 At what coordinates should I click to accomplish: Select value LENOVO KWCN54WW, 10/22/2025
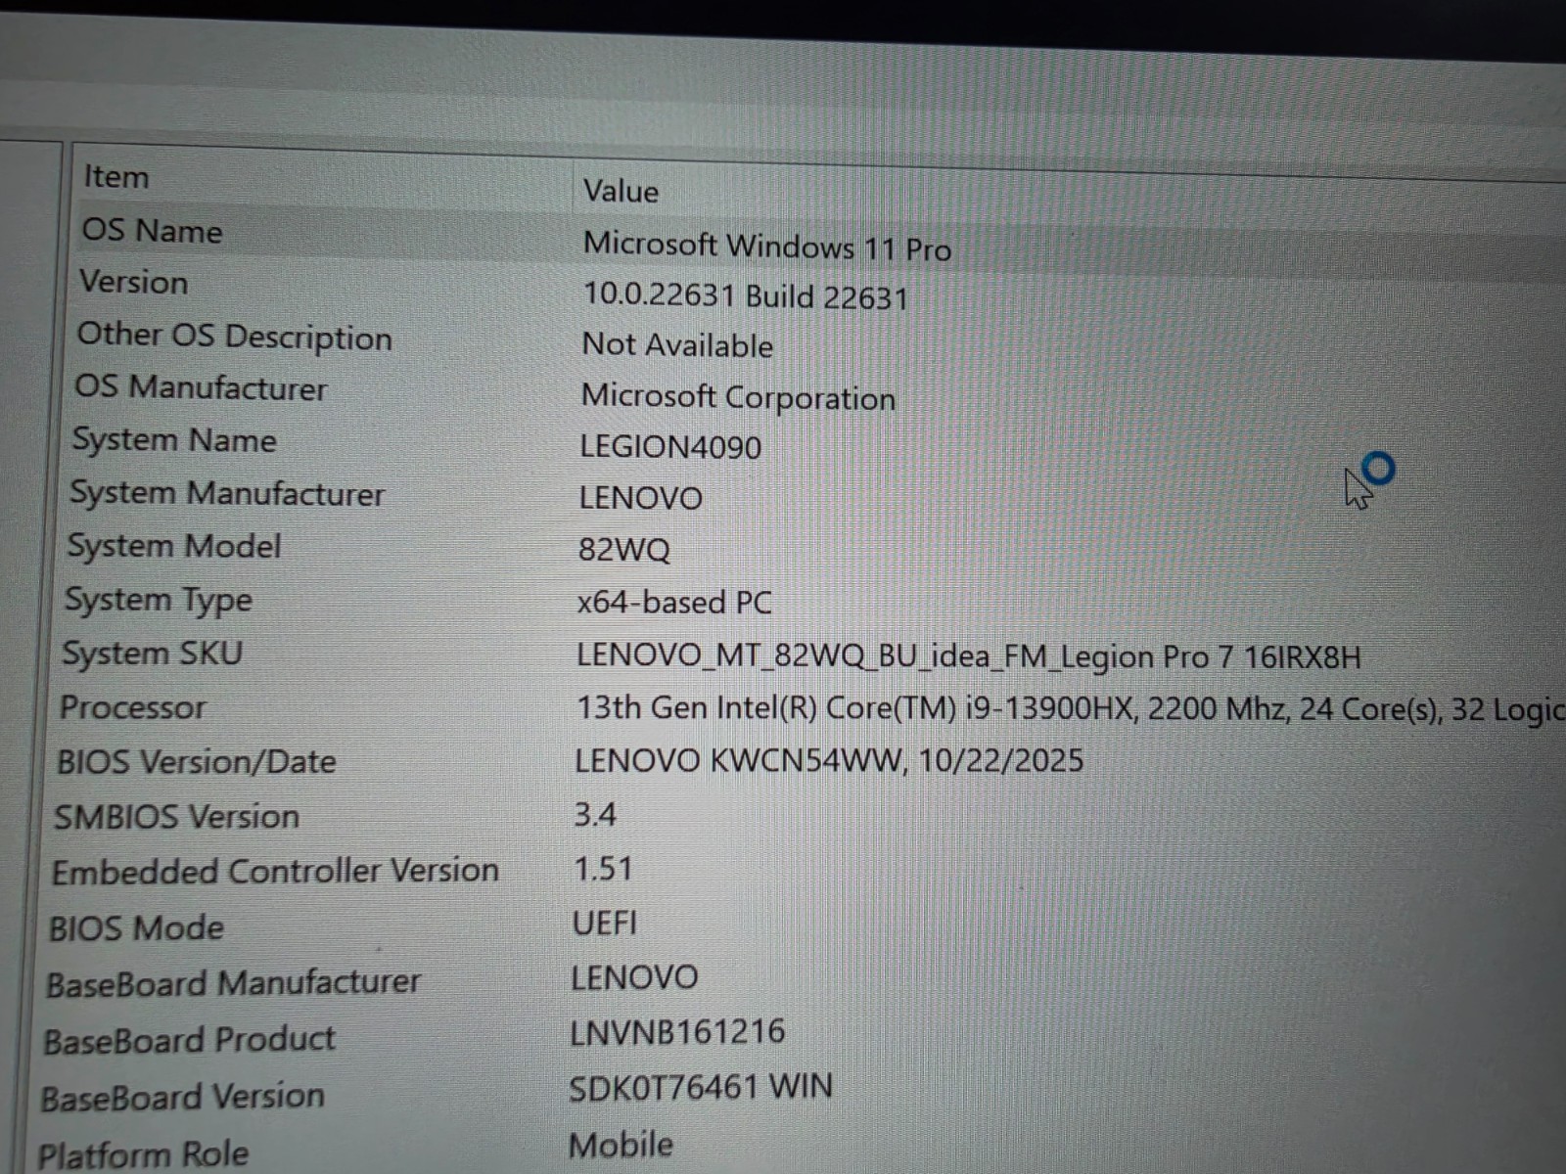click(x=829, y=761)
